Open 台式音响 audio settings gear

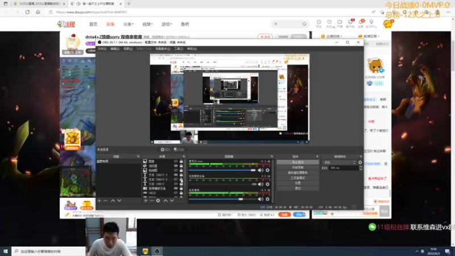click(267, 199)
